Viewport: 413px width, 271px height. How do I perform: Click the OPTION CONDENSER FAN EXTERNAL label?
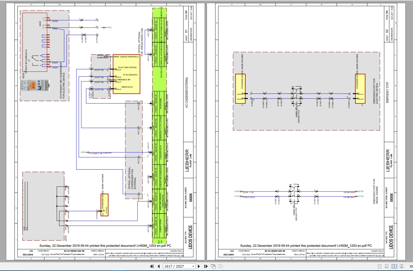[x=132, y=178]
